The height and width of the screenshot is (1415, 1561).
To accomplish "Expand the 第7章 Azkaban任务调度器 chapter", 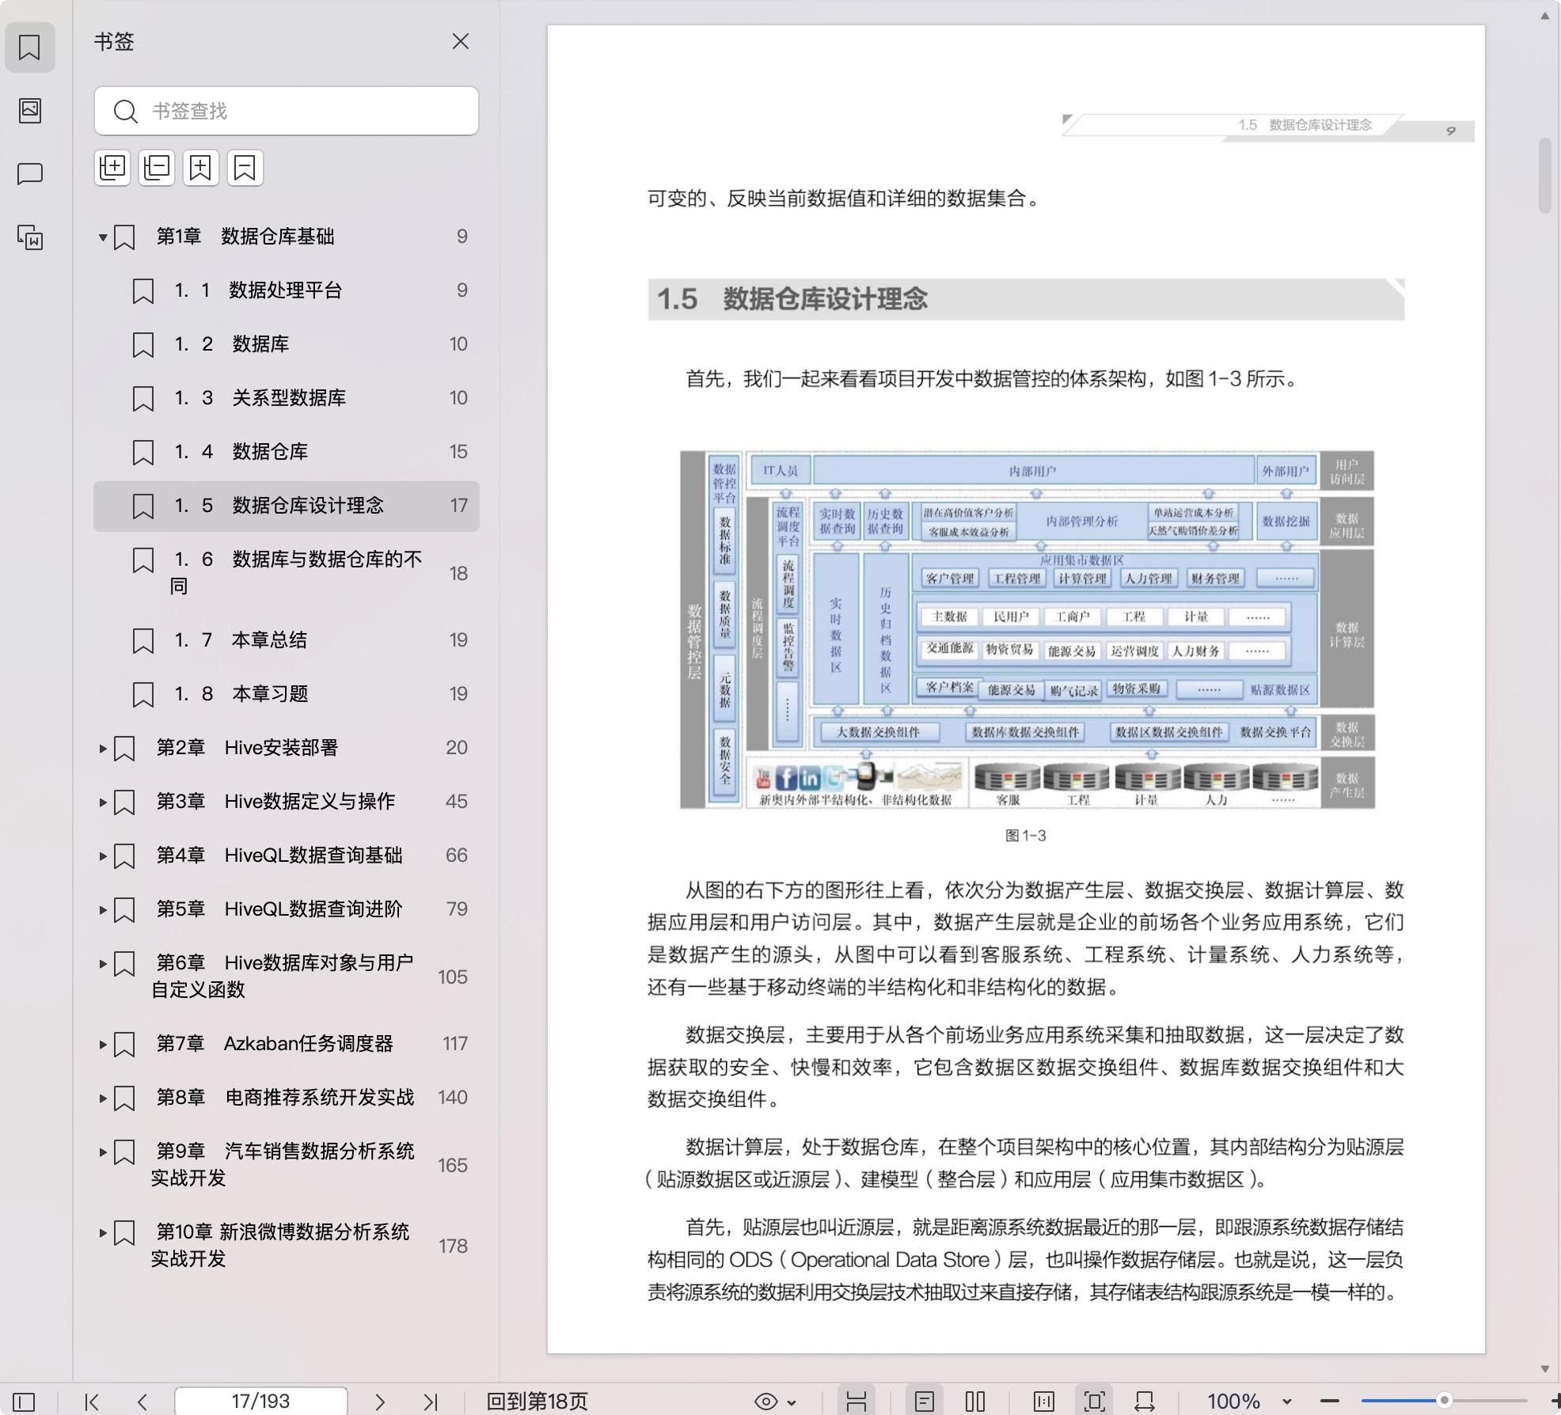I will pyautogui.click(x=103, y=1044).
